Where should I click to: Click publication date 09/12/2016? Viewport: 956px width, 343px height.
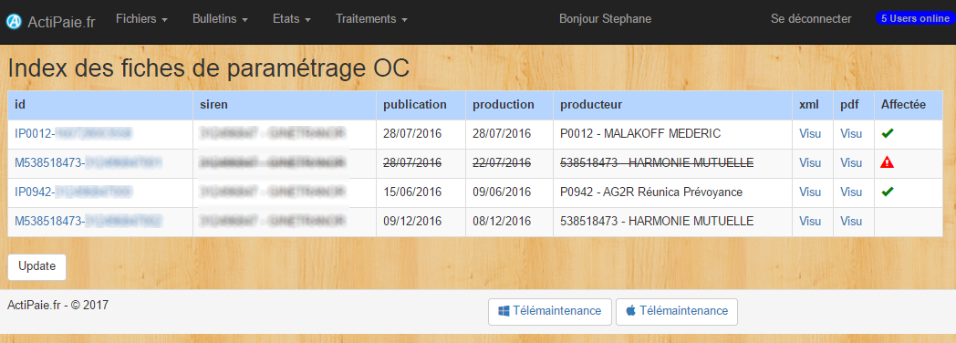click(412, 221)
